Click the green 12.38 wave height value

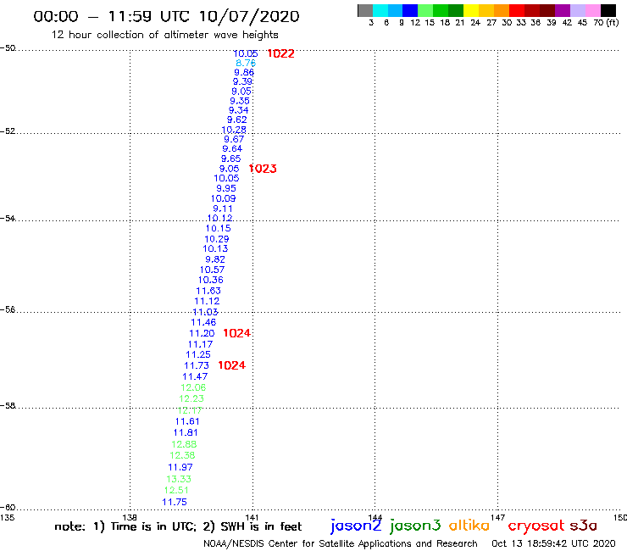coord(182,455)
